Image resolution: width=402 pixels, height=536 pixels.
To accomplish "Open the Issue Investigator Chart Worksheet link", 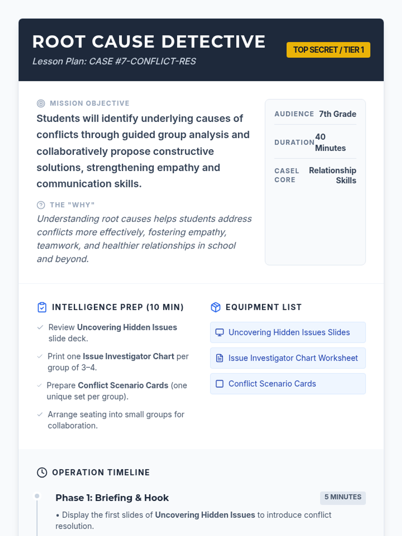I will [288, 358].
